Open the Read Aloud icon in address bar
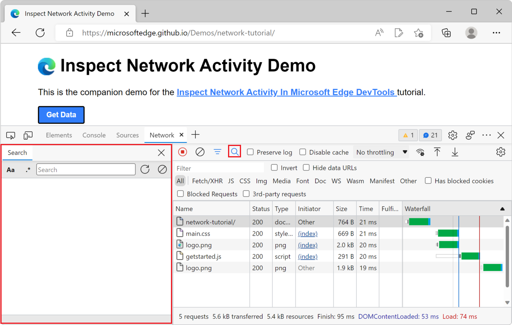512x325 pixels. (379, 33)
